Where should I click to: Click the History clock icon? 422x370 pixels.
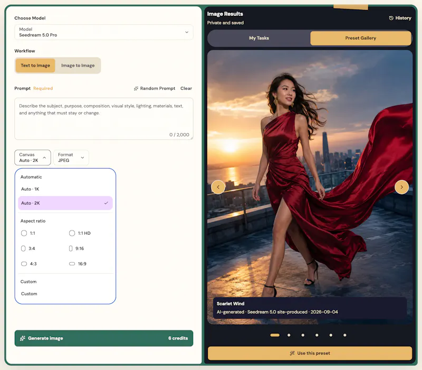pos(391,18)
